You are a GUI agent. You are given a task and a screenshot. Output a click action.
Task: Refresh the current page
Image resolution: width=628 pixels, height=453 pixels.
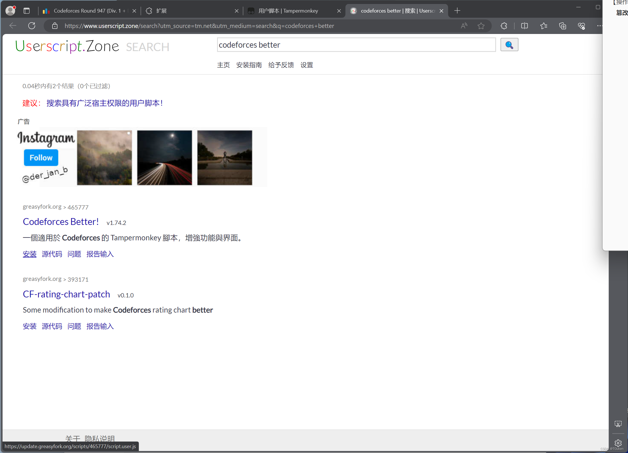click(x=32, y=26)
